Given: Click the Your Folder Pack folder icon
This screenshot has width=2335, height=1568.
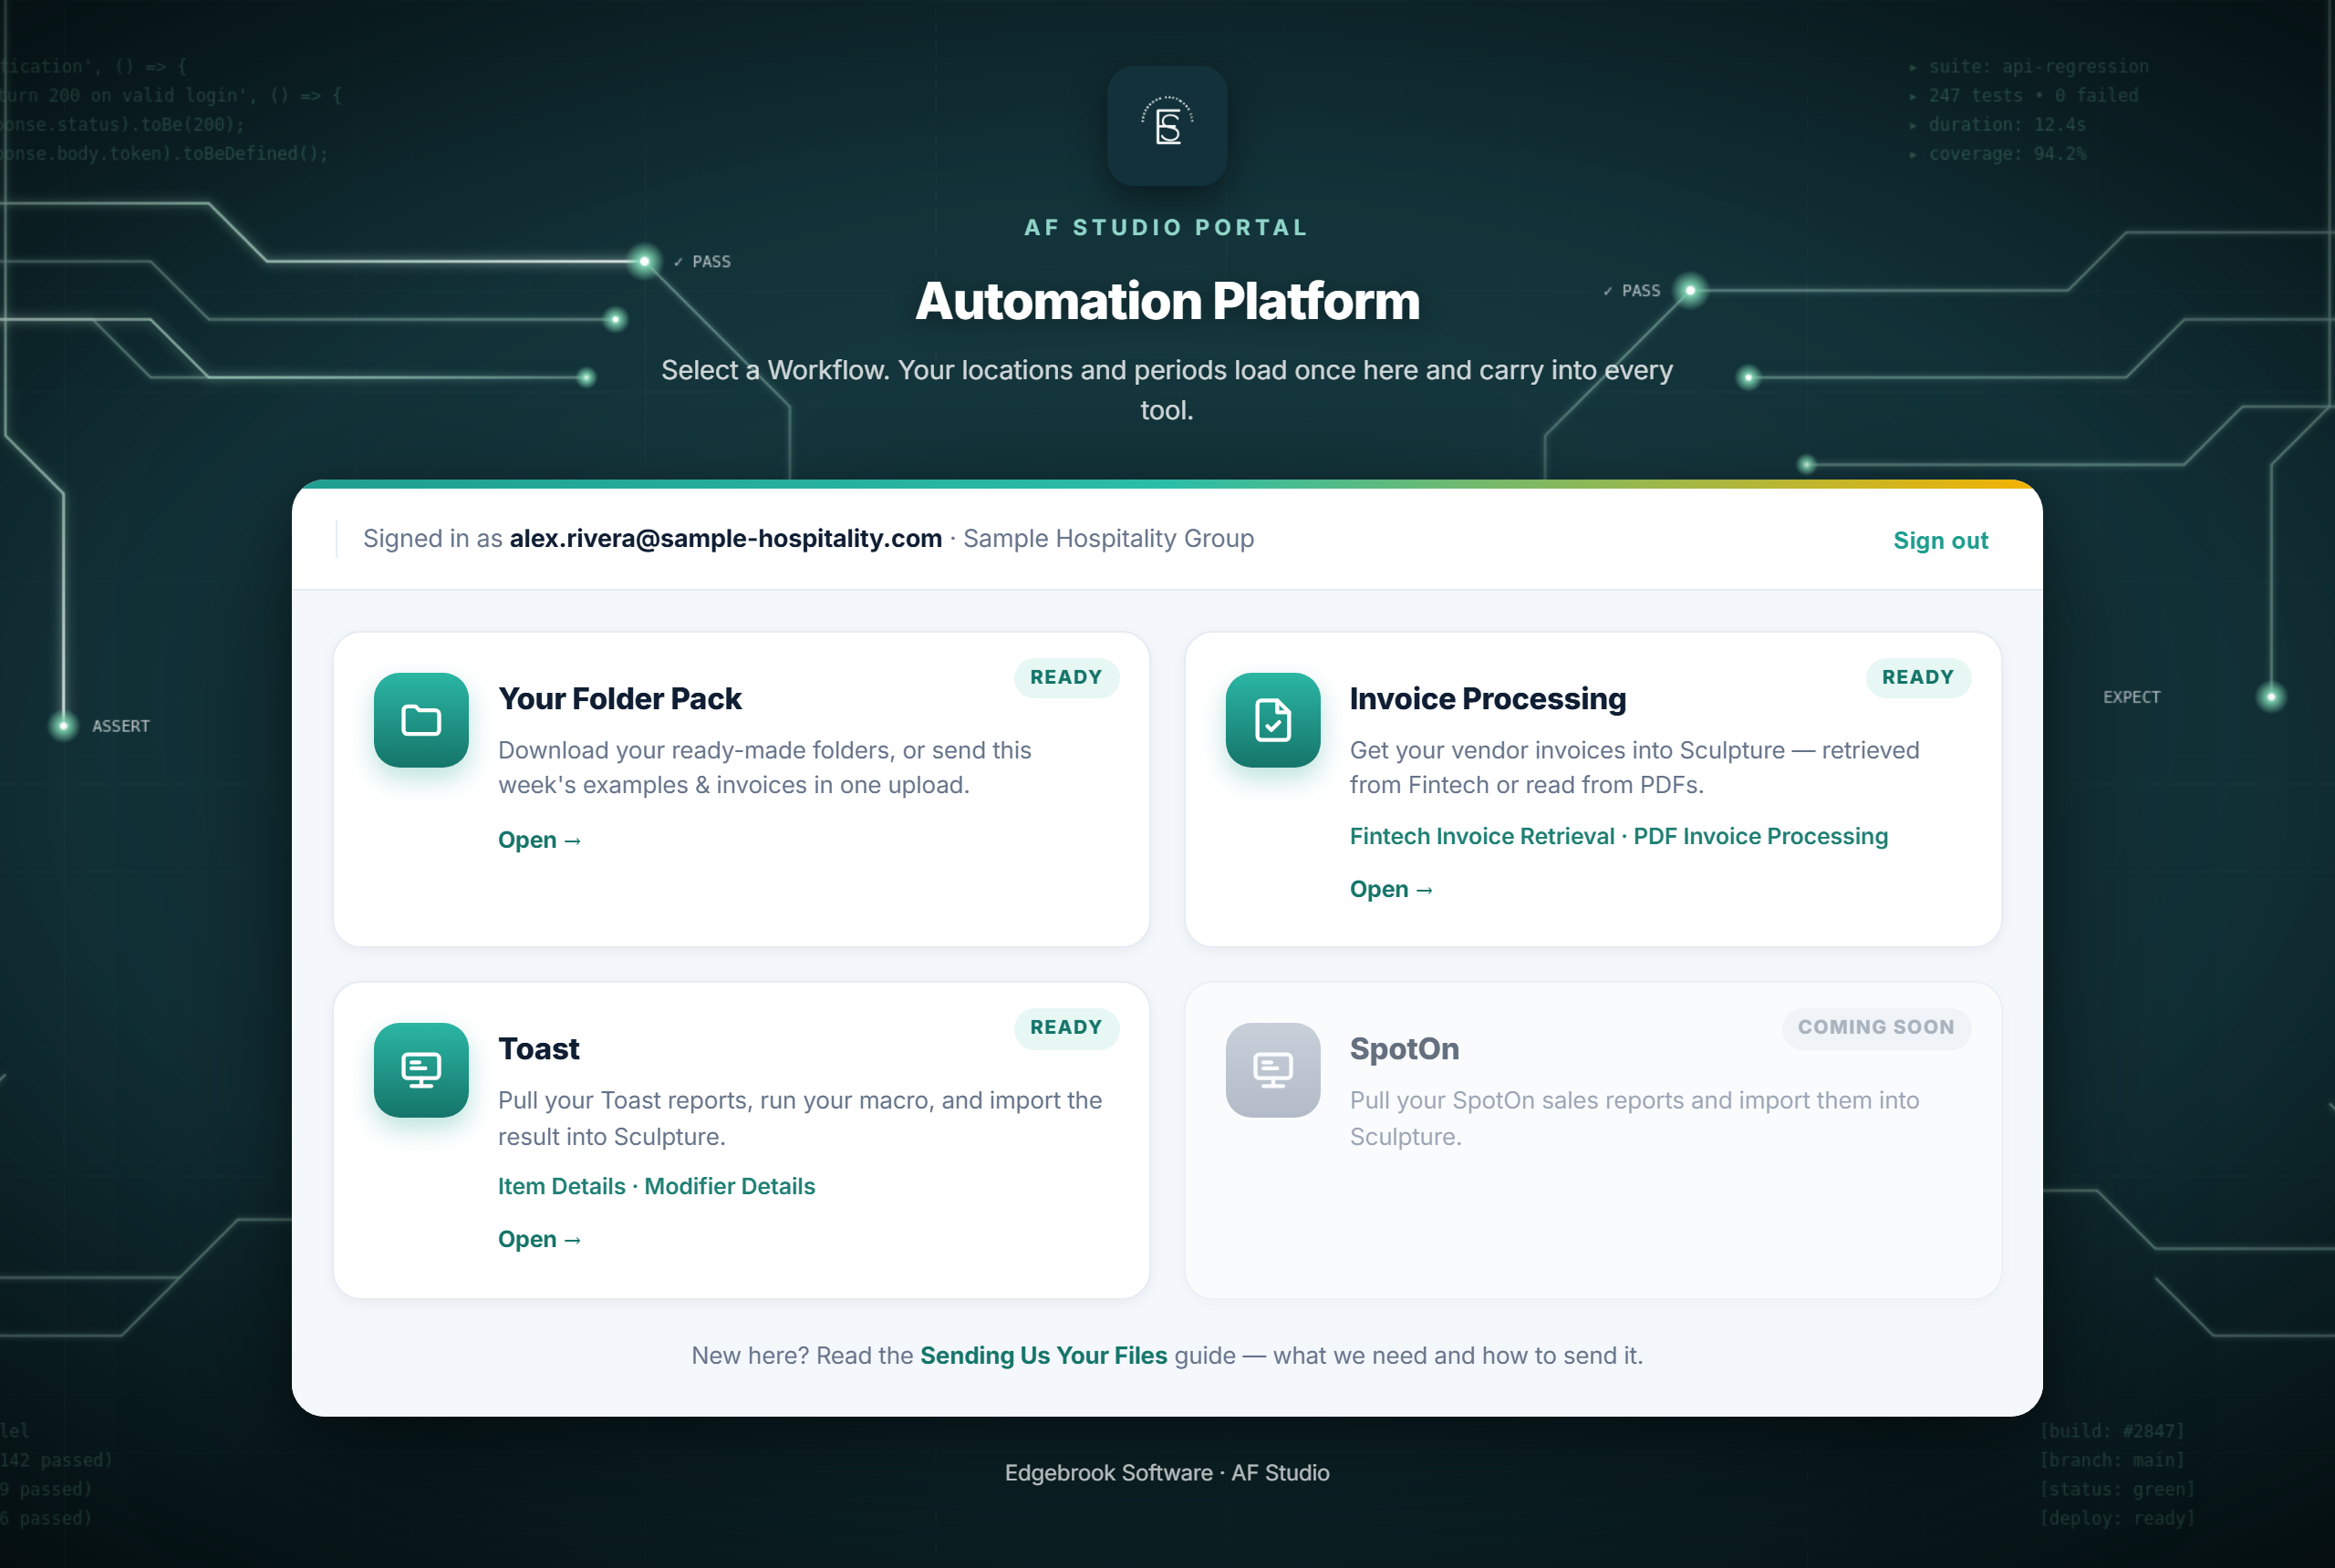Looking at the screenshot, I should 421,720.
